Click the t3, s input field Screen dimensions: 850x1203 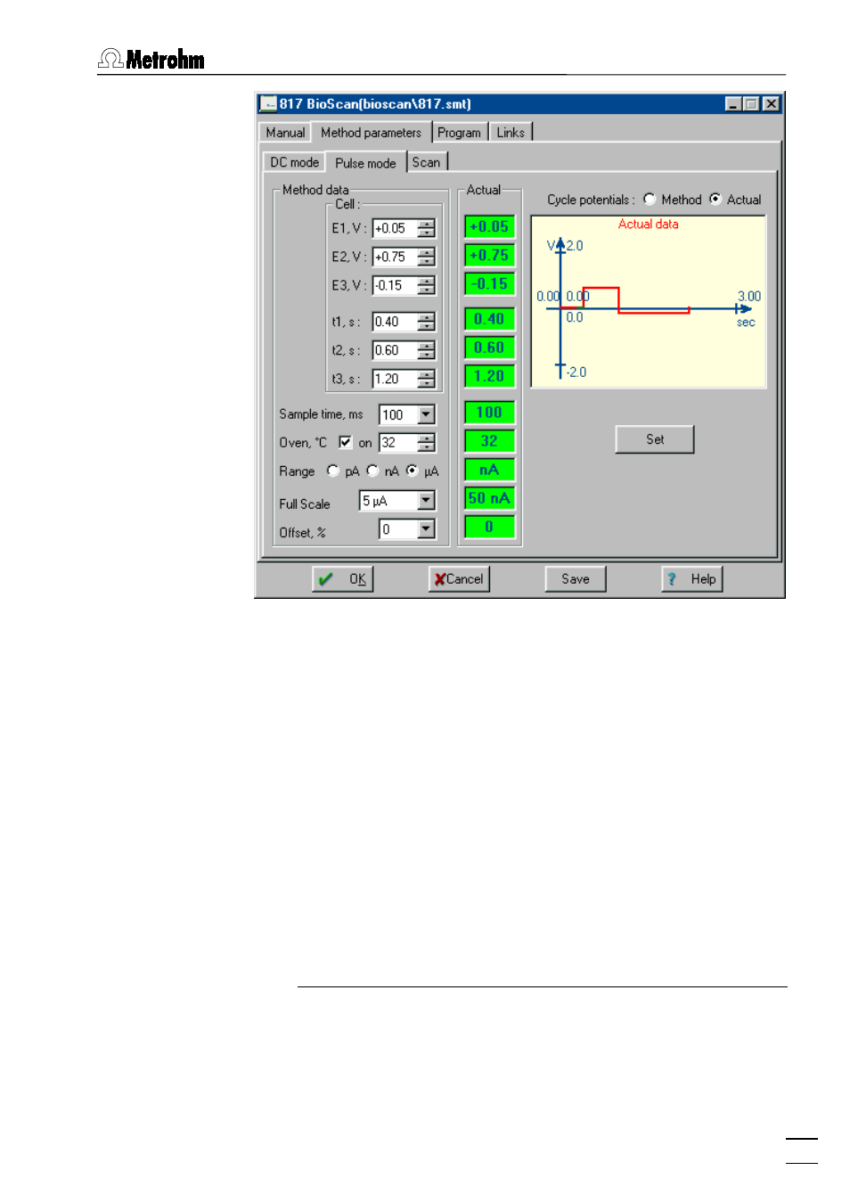[x=395, y=379]
